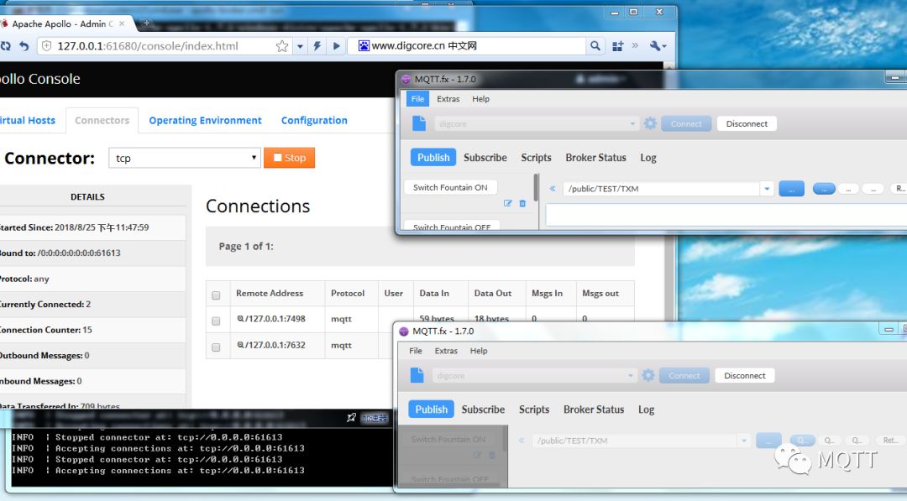Bookmark the page with the star icon
Viewport: 907px width, 501px height.
click(281, 46)
